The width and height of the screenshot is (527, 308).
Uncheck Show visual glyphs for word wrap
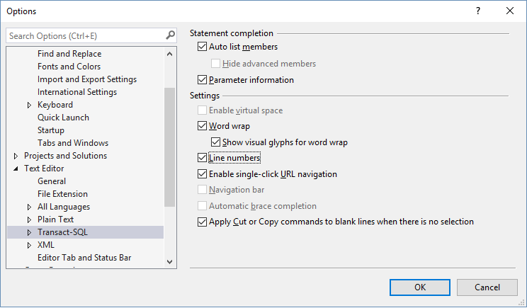tap(216, 142)
